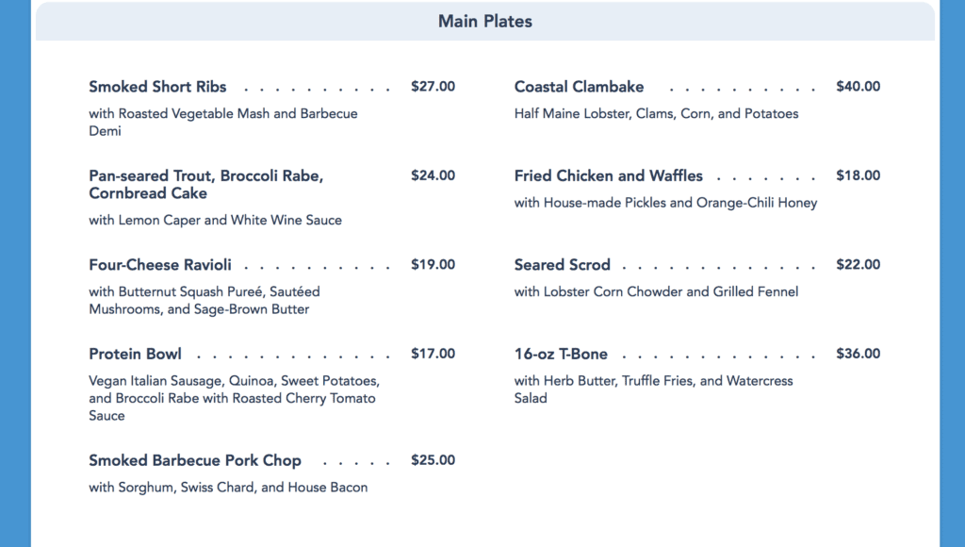Select the Smoked Short Ribs menu item

tap(157, 87)
